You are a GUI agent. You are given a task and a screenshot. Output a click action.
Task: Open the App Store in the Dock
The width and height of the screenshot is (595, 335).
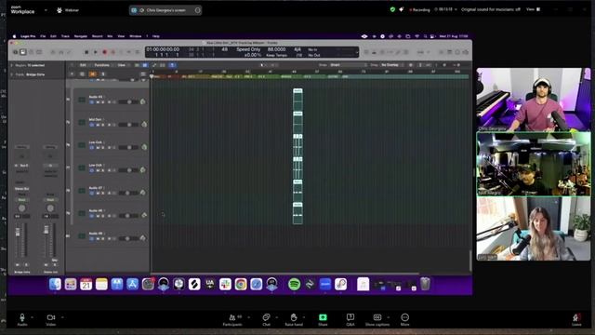132,284
